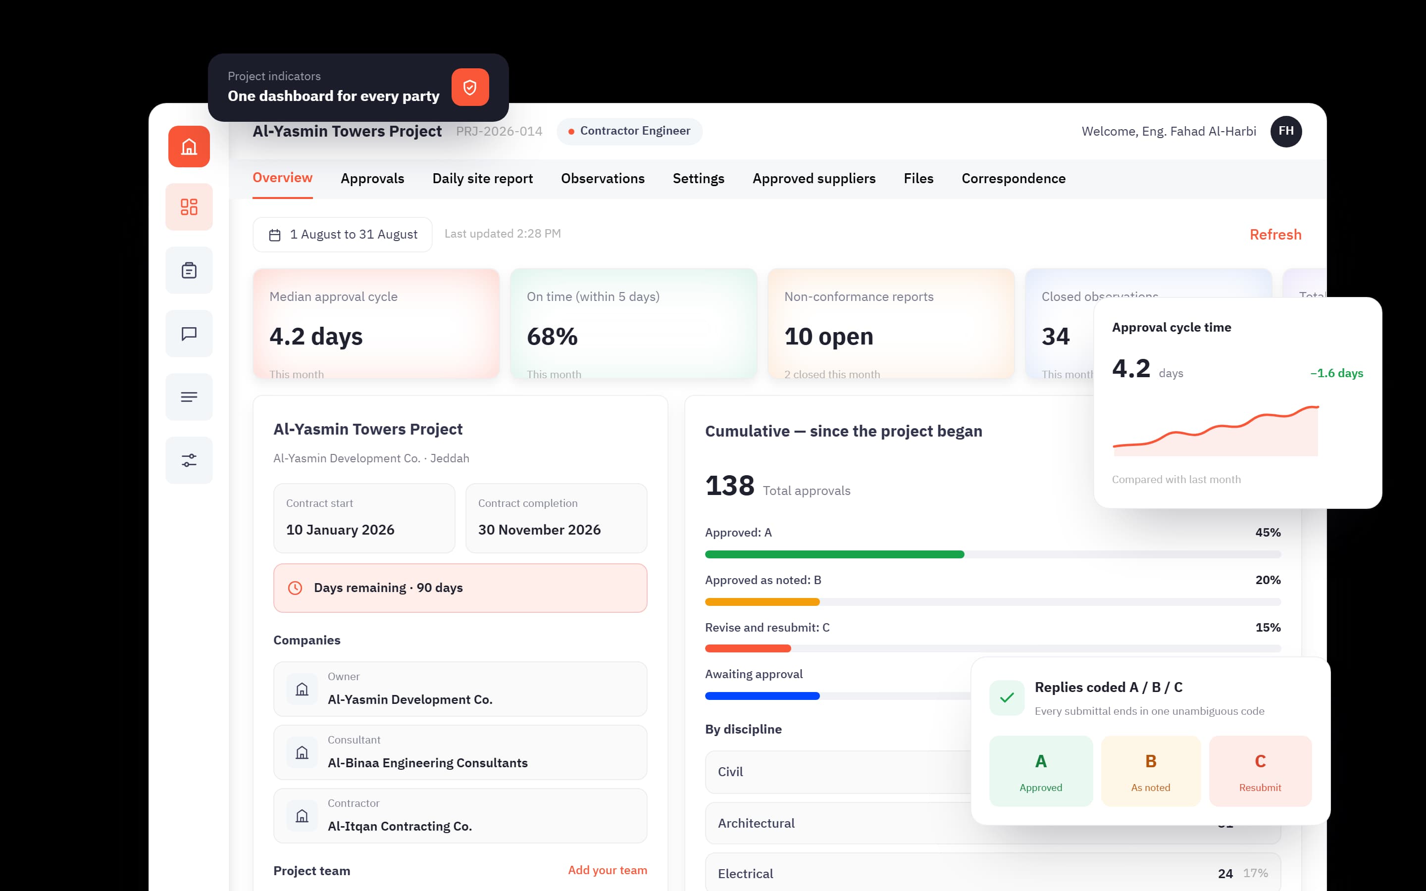This screenshot has height=891, width=1426.
Task: Select the C Resubmit code tile
Action: (1260, 771)
